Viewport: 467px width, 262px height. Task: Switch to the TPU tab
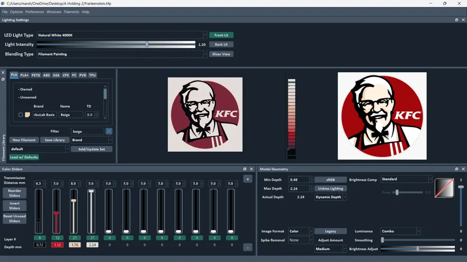point(92,75)
